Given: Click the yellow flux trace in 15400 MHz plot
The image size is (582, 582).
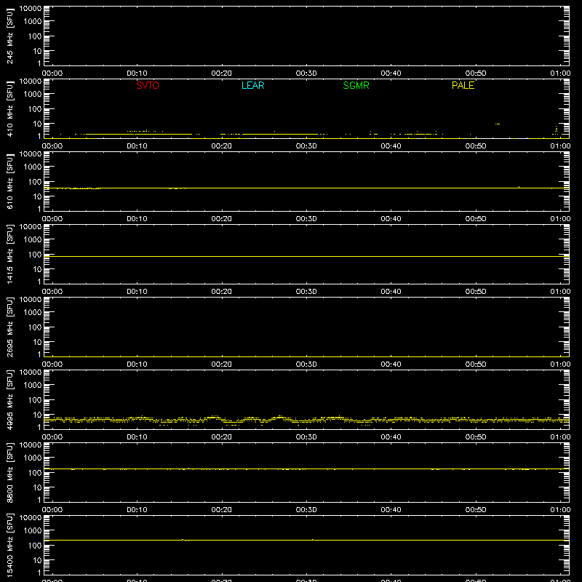Looking at the screenshot, I should tap(306, 540).
